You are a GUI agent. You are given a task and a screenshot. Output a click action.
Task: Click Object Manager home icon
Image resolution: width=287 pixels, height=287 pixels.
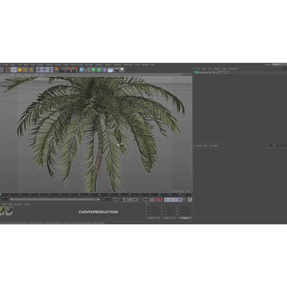[285, 68]
